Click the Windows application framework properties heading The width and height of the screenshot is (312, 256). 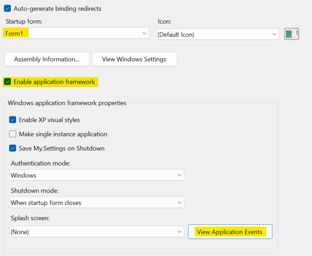(67, 103)
